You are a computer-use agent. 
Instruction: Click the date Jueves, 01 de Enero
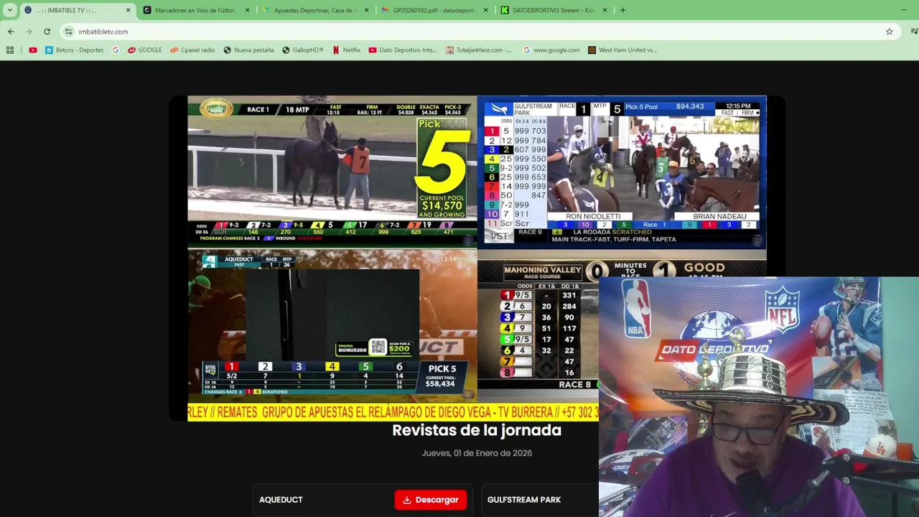[x=477, y=453]
